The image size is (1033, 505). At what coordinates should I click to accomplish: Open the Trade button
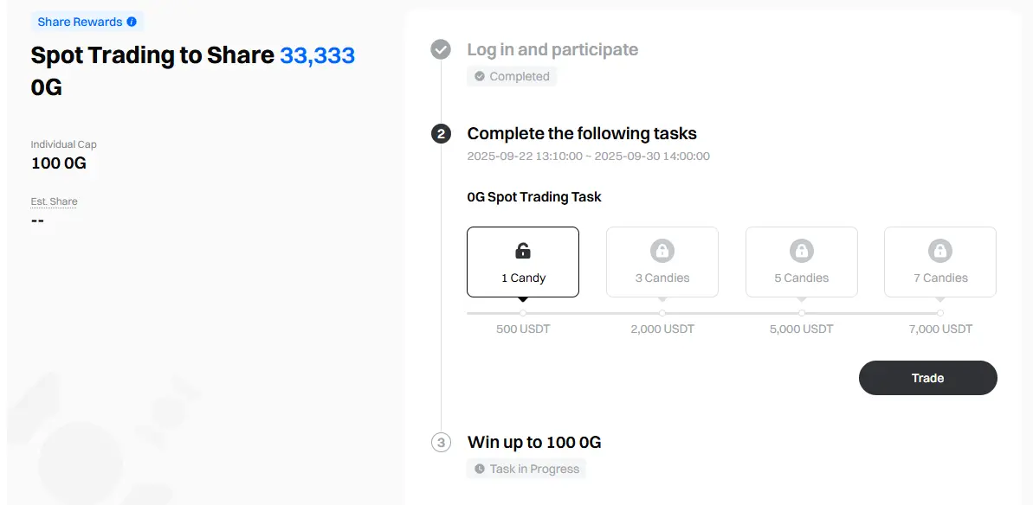coord(927,377)
